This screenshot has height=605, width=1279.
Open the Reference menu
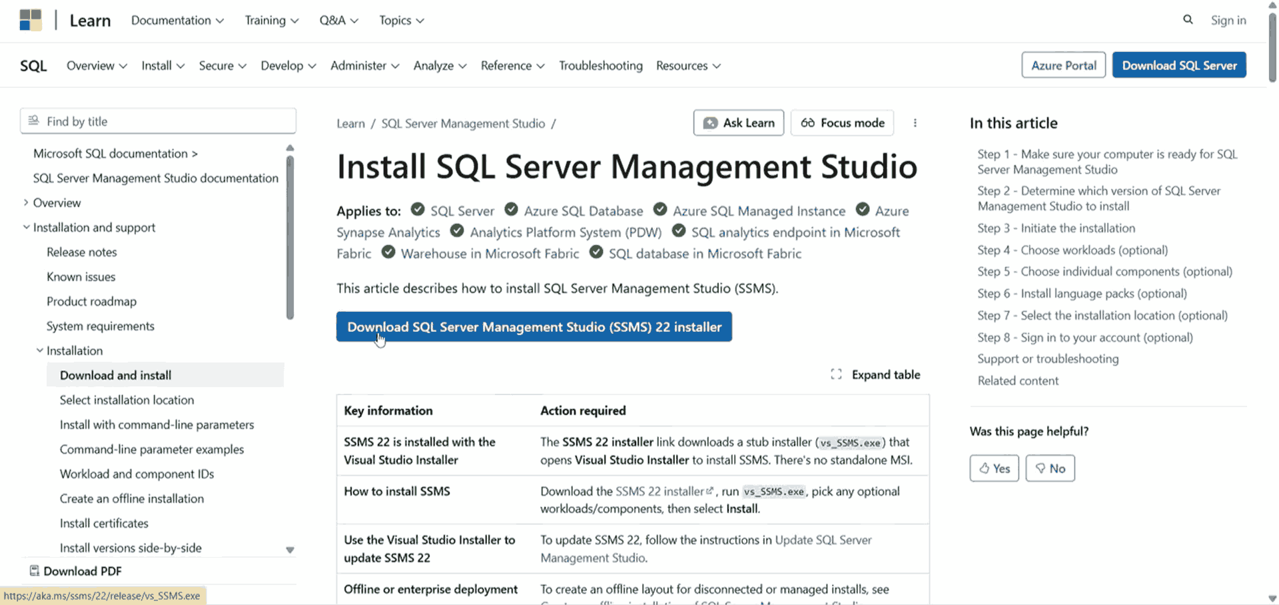click(512, 65)
